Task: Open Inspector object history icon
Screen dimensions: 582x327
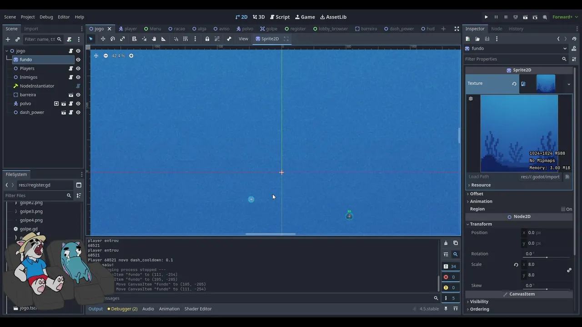Action: click(574, 39)
